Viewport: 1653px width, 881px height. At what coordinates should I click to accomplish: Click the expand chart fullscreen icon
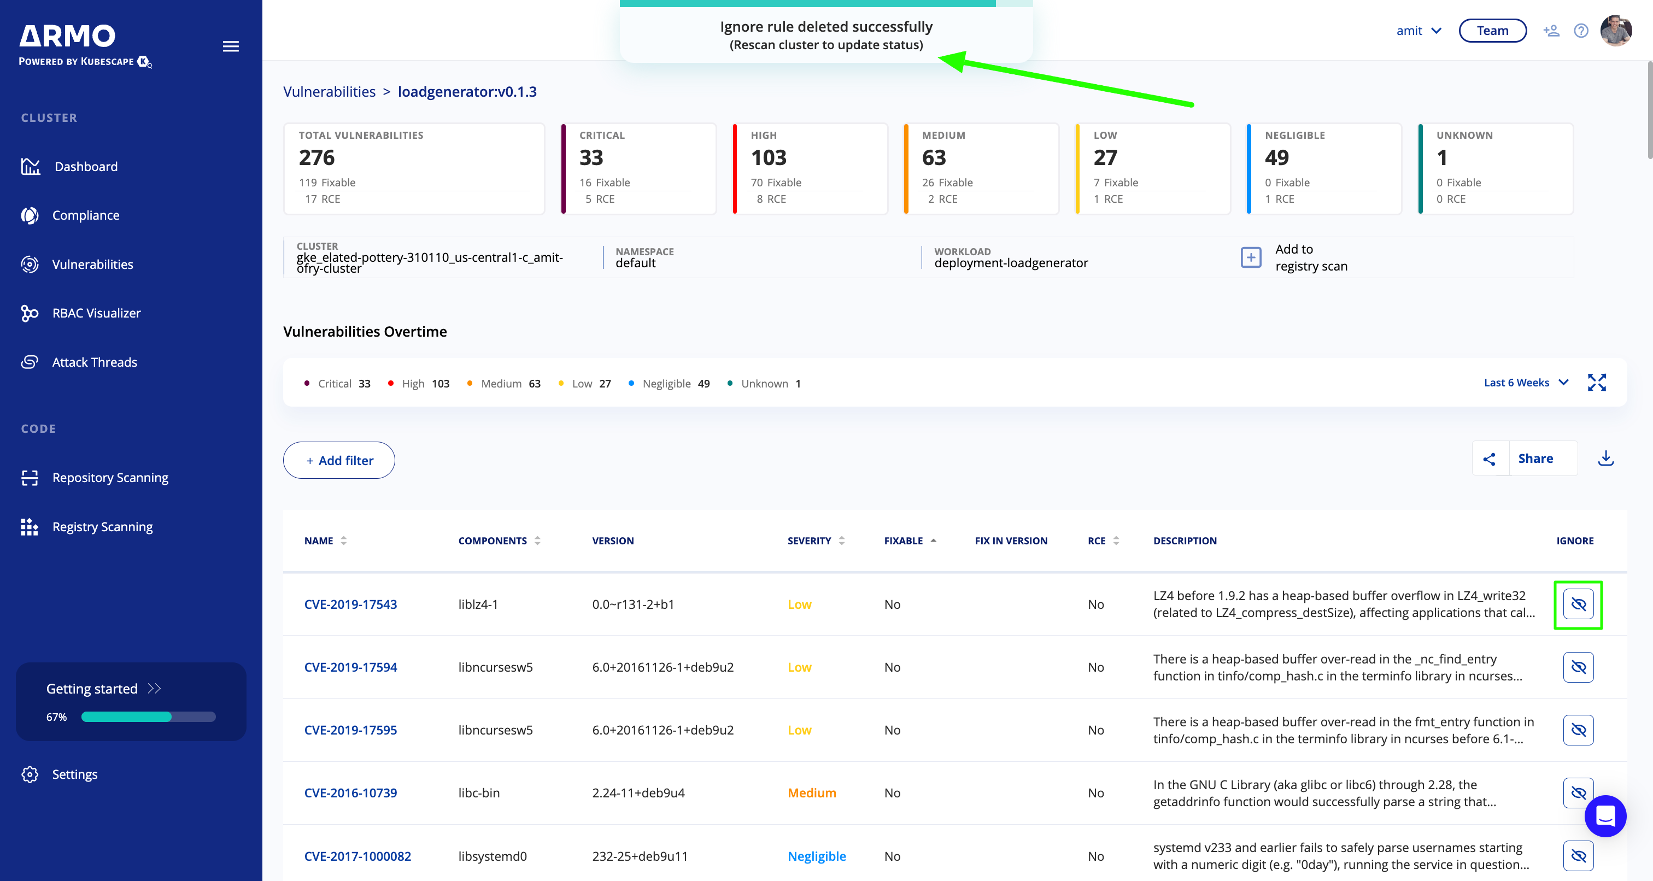point(1597,383)
